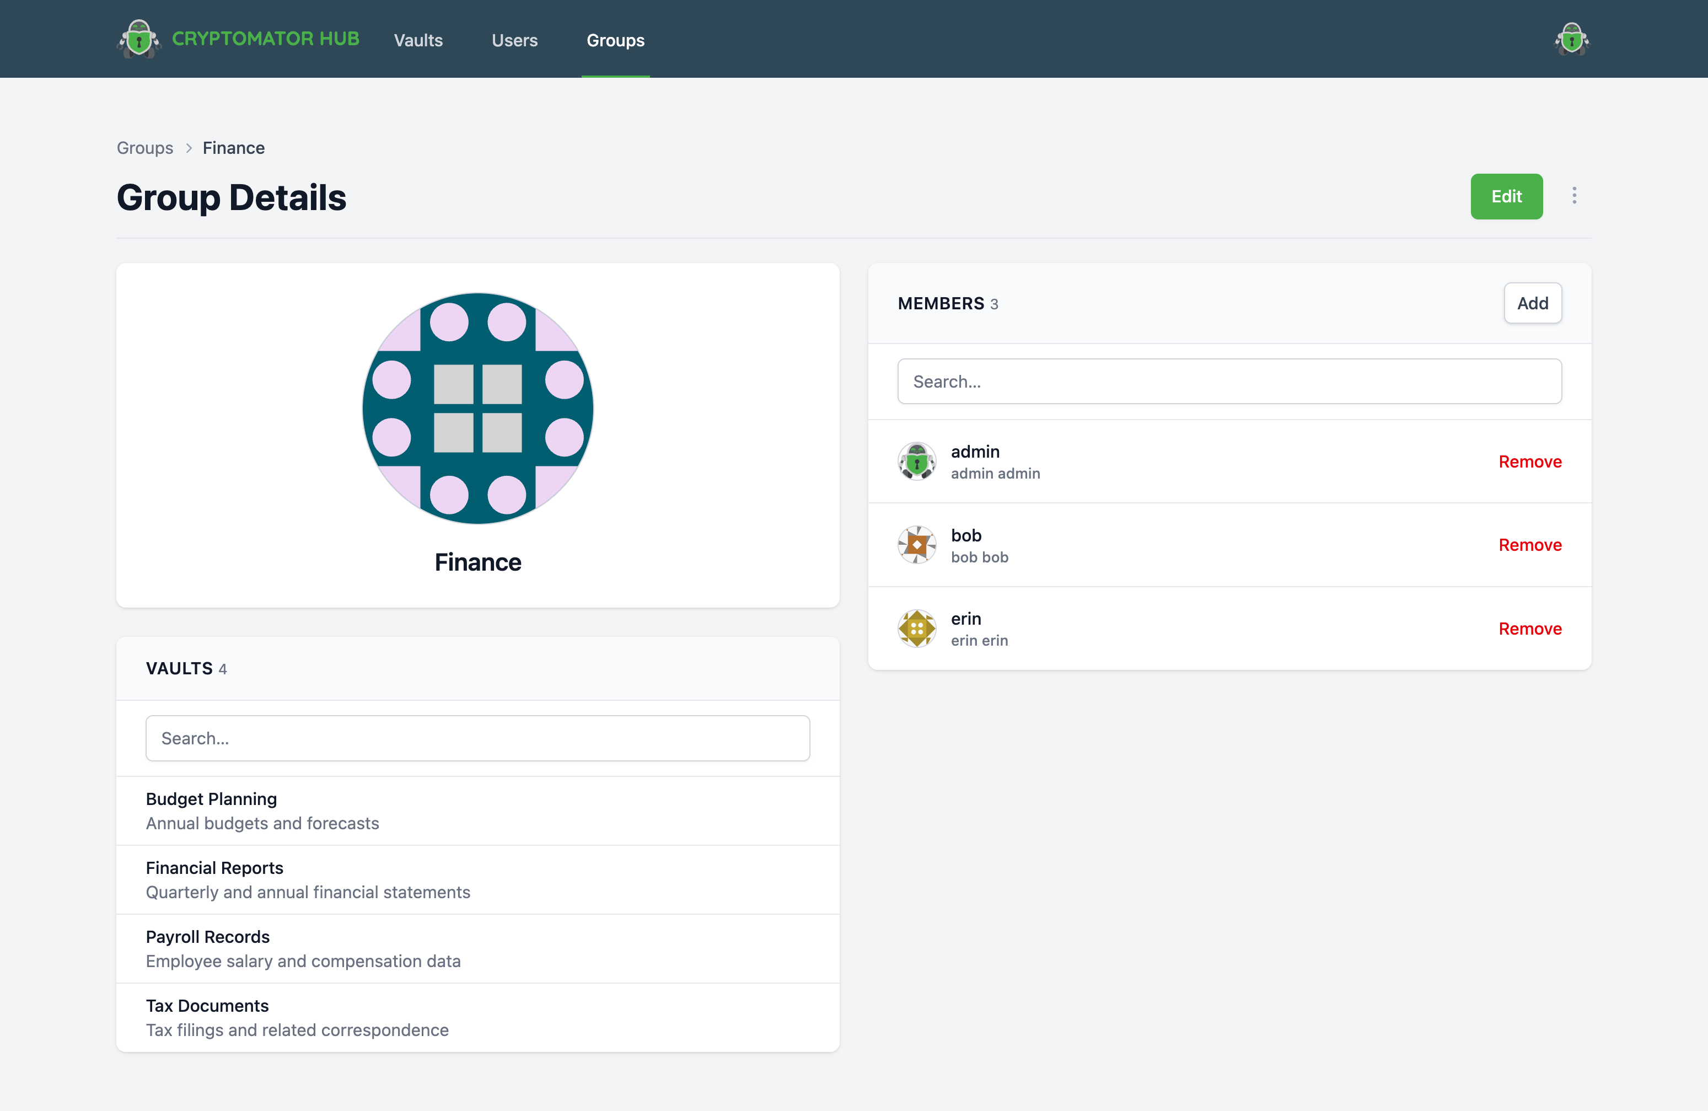This screenshot has height=1111, width=1708.
Task: Open the profile avatar menu in the header
Action: pos(1571,39)
